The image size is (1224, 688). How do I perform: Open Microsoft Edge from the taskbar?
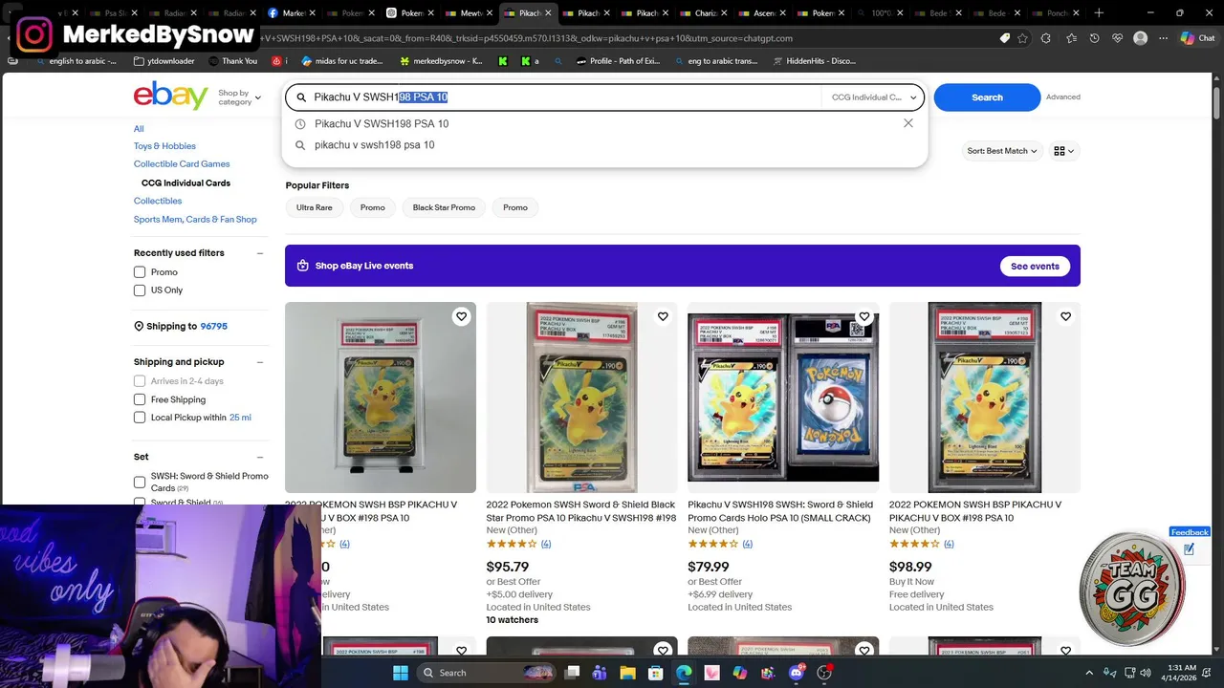tap(684, 673)
